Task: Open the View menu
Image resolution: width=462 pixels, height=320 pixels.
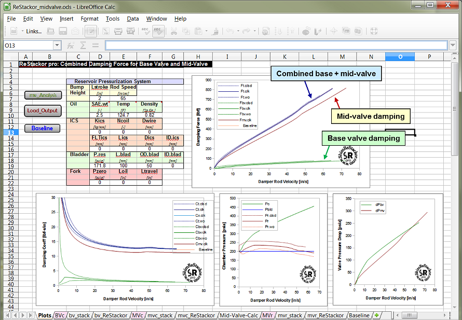Action: tap(46, 19)
